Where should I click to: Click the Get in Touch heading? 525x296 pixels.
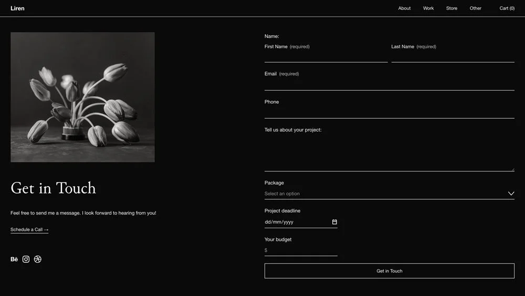coord(53,188)
